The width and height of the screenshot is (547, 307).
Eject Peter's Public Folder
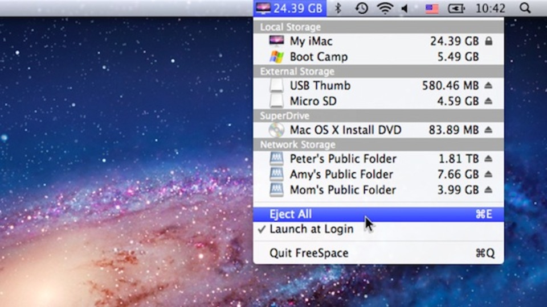pyautogui.click(x=488, y=159)
